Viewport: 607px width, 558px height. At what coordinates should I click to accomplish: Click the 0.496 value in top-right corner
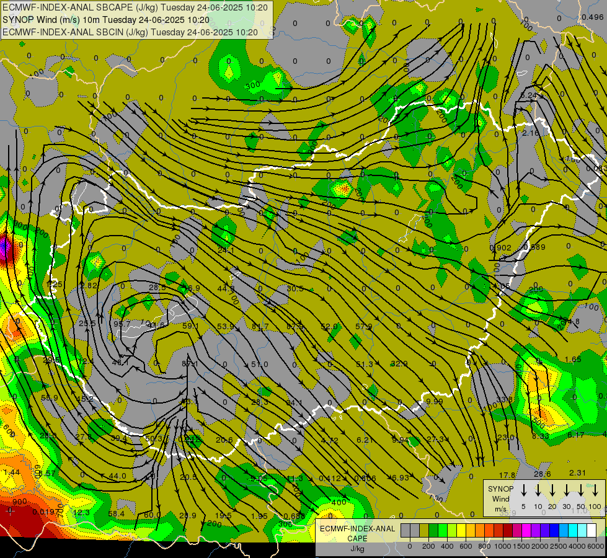[593, 17]
